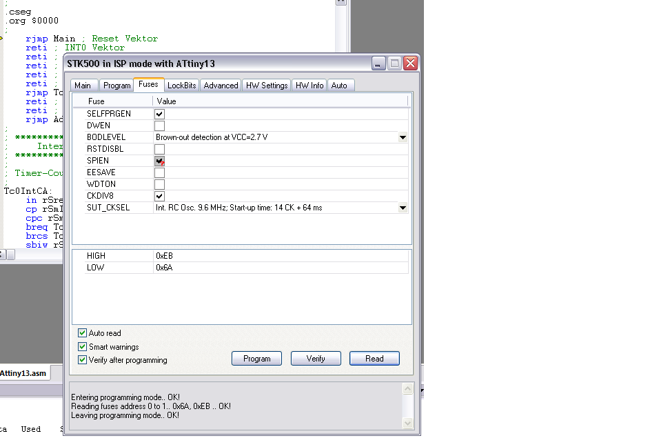The height and width of the screenshot is (447, 670).
Task: Toggle the SPIEN fuse checkbox
Action: [x=159, y=161]
